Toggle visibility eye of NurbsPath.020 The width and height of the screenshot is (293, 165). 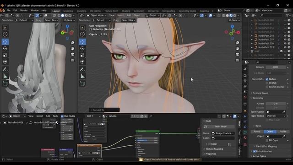[285, 44]
